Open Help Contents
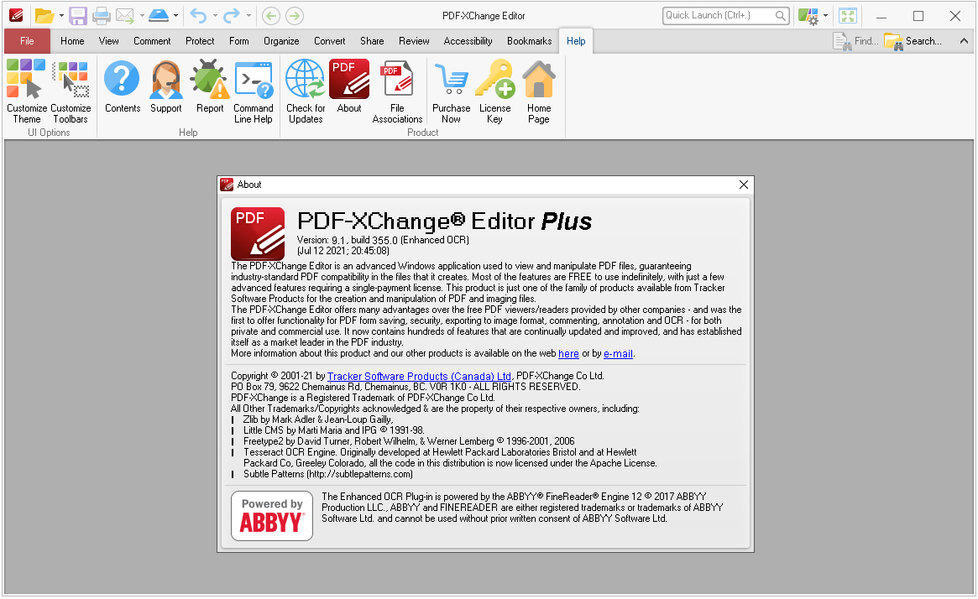Viewport: 978px width, 599px height. 123,86
